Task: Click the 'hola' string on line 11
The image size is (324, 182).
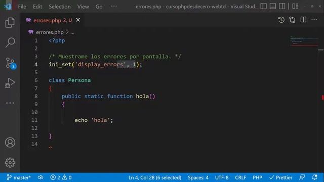Action: (x=100, y=120)
